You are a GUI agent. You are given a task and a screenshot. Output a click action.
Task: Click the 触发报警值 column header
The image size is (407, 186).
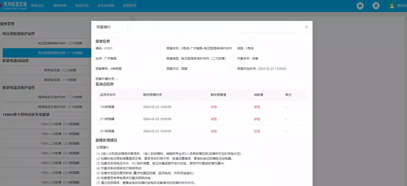(x=218, y=95)
